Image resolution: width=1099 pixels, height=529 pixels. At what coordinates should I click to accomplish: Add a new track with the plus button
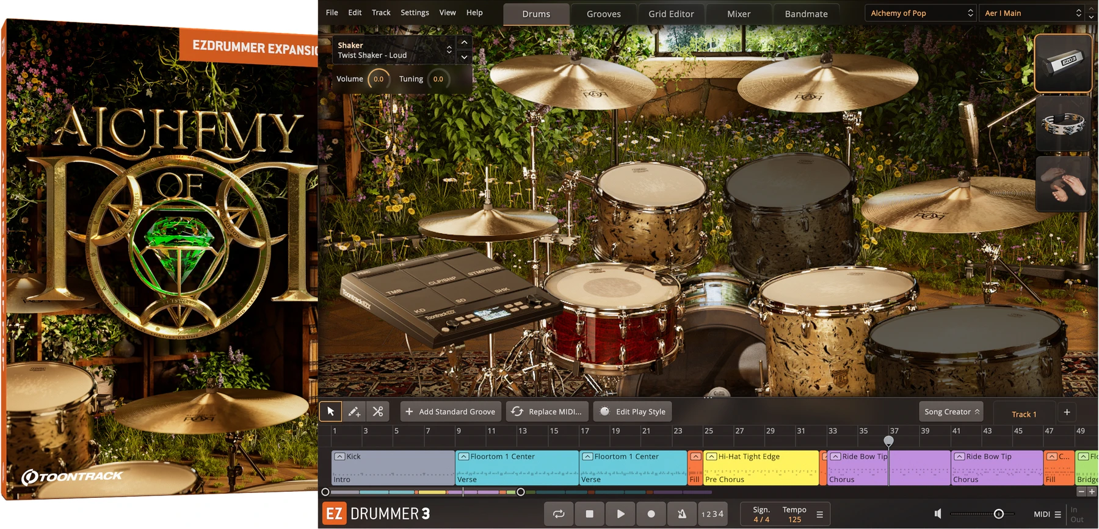pos(1067,412)
